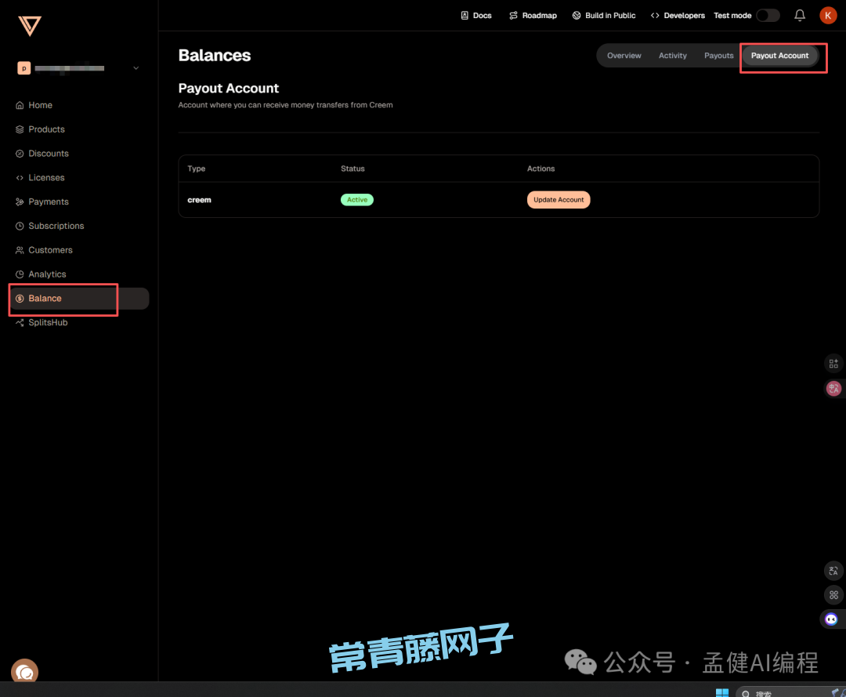Image resolution: width=846 pixels, height=697 pixels.
Task: Switch to the Overview tab
Action: click(624, 56)
